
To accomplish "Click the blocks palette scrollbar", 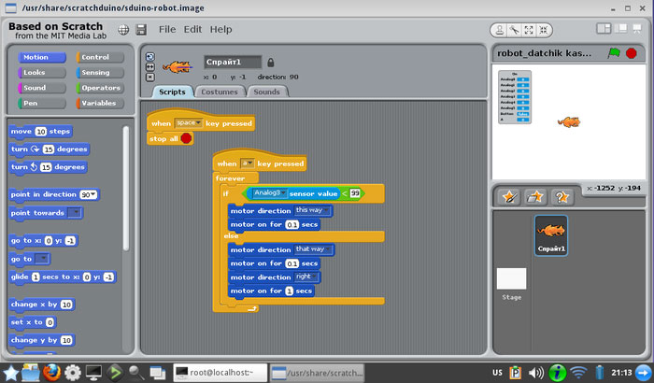I will tap(126, 188).
